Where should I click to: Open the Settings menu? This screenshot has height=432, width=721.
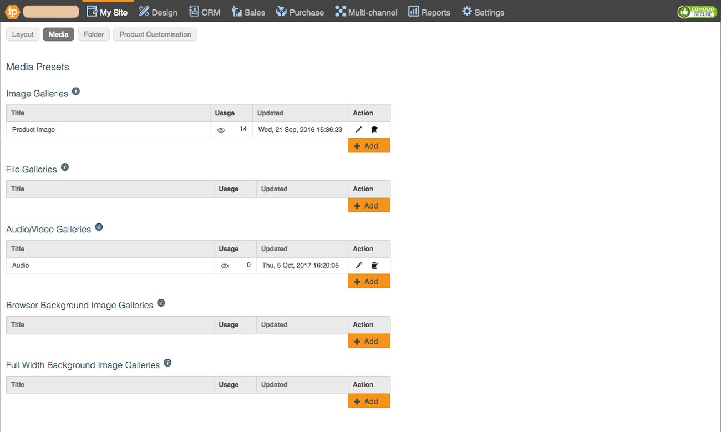(x=483, y=12)
